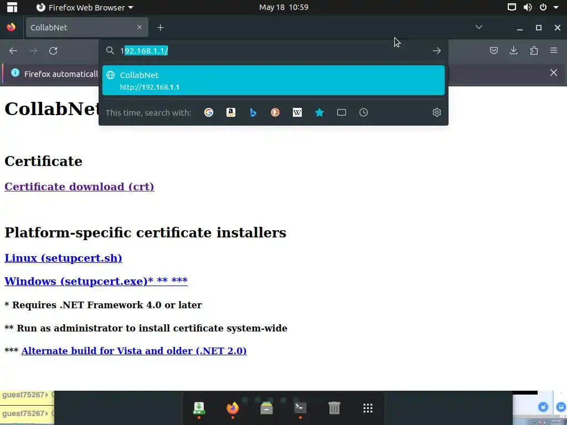Screen dimensions: 567x425
Task: Open Firefox Web Browser app menu
Action: (85, 7)
